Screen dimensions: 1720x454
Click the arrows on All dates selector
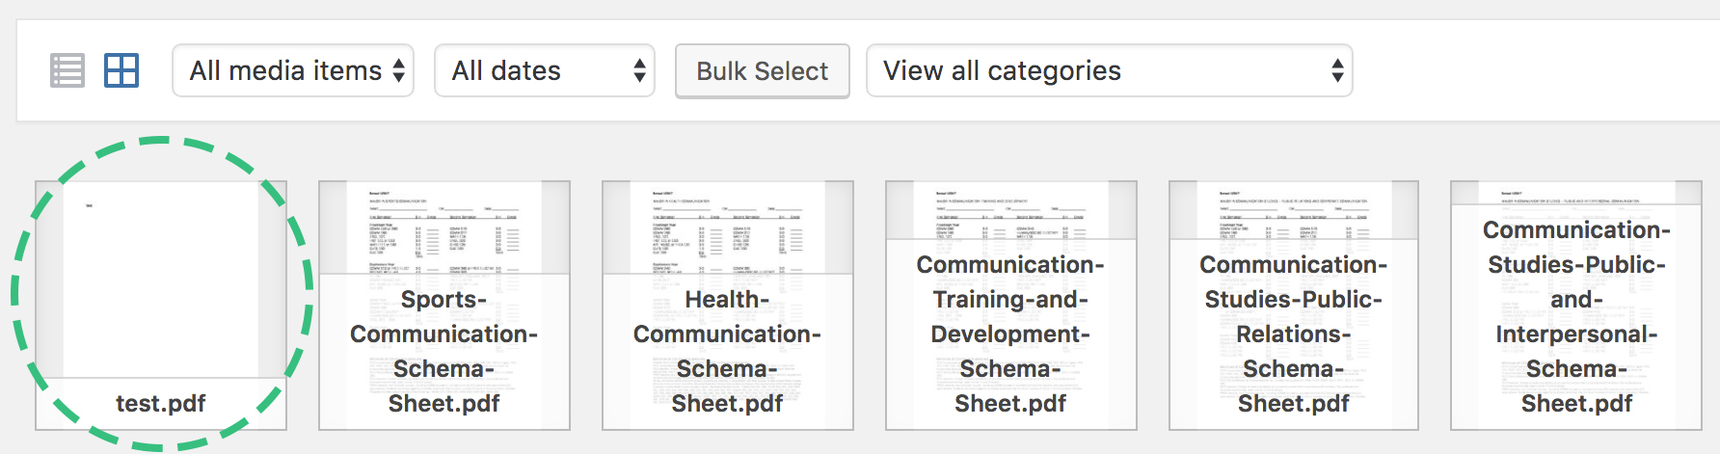[639, 70]
